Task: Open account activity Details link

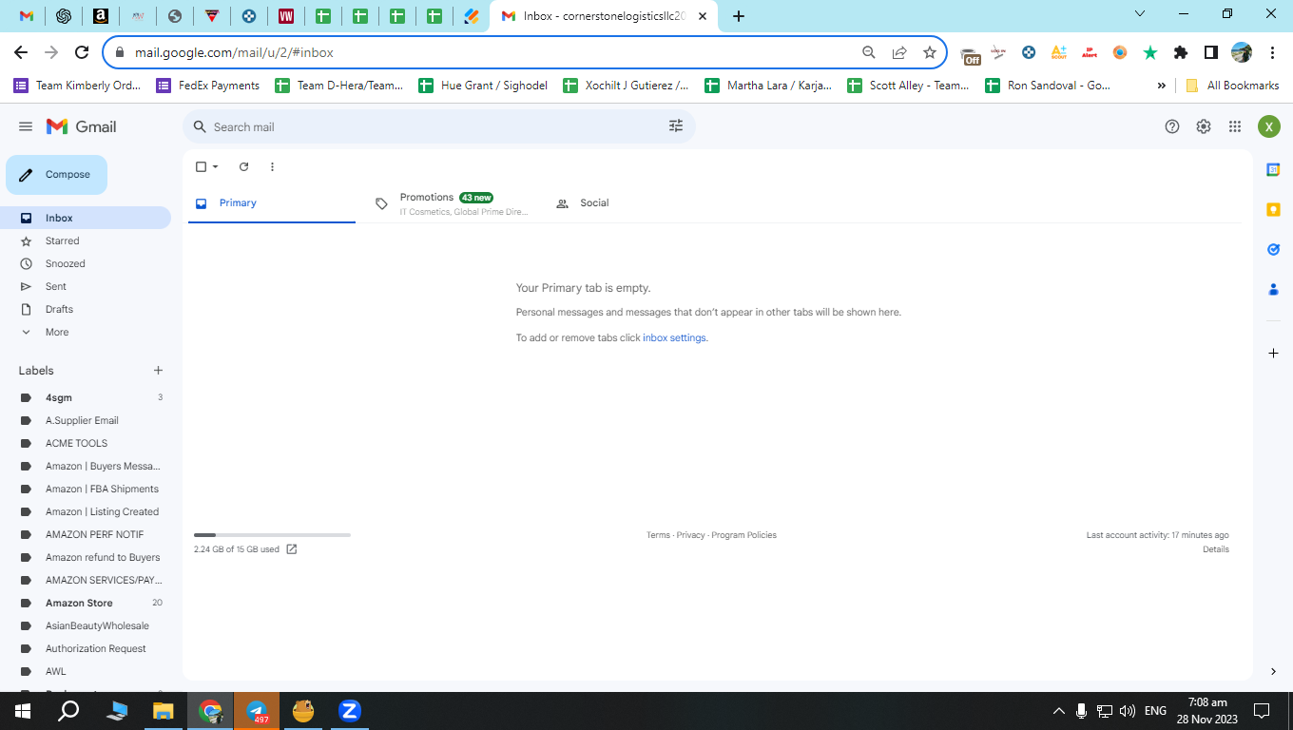Action: coord(1216,549)
